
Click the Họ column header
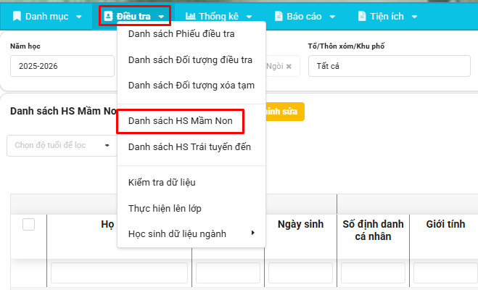tap(107, 224)
